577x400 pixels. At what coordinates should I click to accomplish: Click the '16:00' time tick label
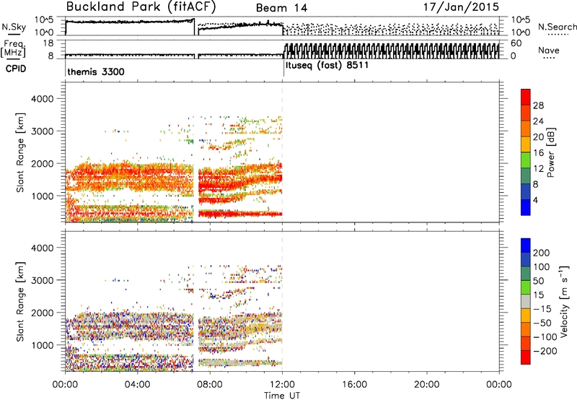[x=355, y=385]
